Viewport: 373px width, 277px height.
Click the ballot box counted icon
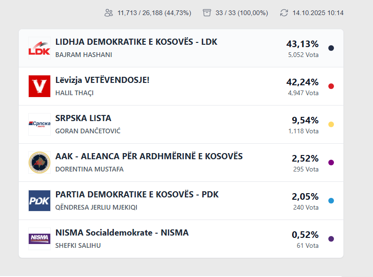[x=207, y=13]
